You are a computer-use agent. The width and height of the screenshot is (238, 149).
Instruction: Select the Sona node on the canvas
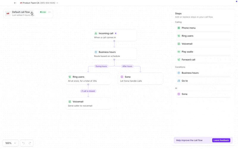140,79
